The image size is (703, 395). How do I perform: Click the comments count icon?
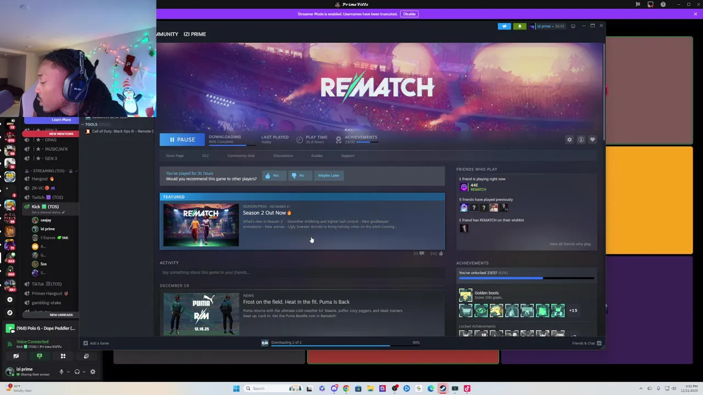[421, 253]
